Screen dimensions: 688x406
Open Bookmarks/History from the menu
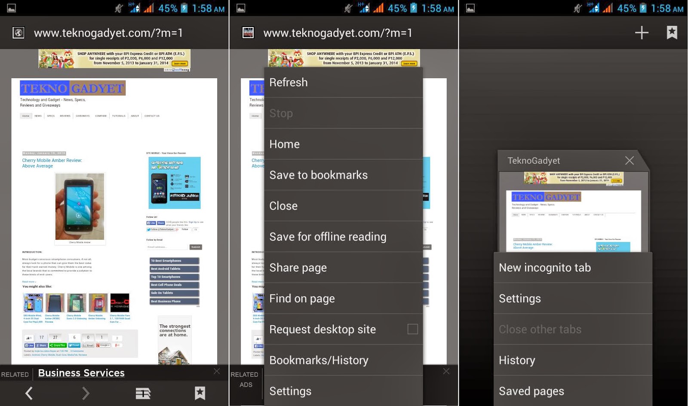[344, 360]
